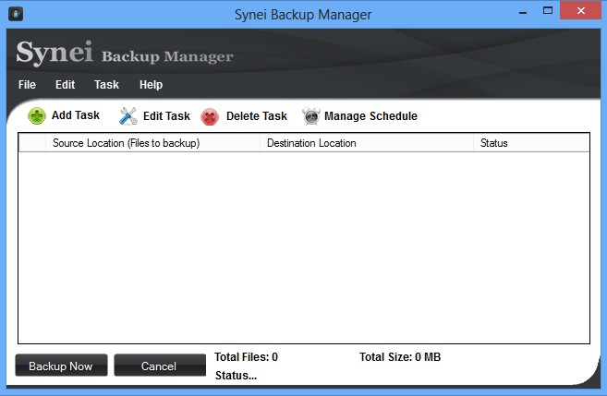This screenshot has width=607, height=396.
Task: Click the red Delete Task icon
Action: [210, 116]
